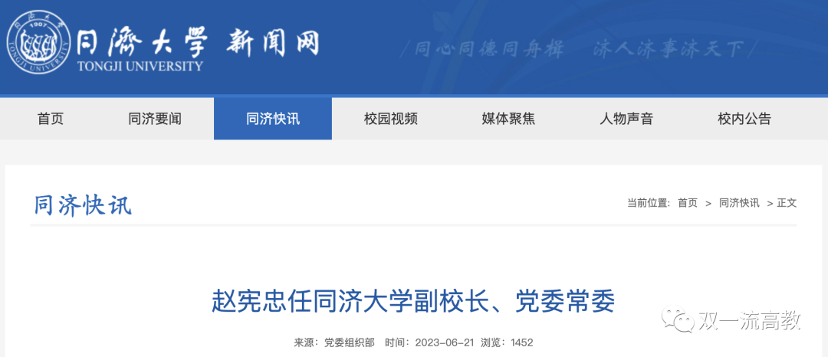The image size is (828, 357).
Task: Click the 同济快讯 section heading
Action: pos(83,205)
